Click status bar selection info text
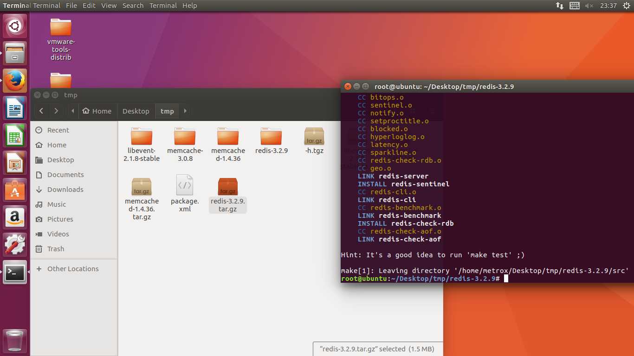Image resolution: width=634 pixels, height=356 pixels. coord(377,349)
